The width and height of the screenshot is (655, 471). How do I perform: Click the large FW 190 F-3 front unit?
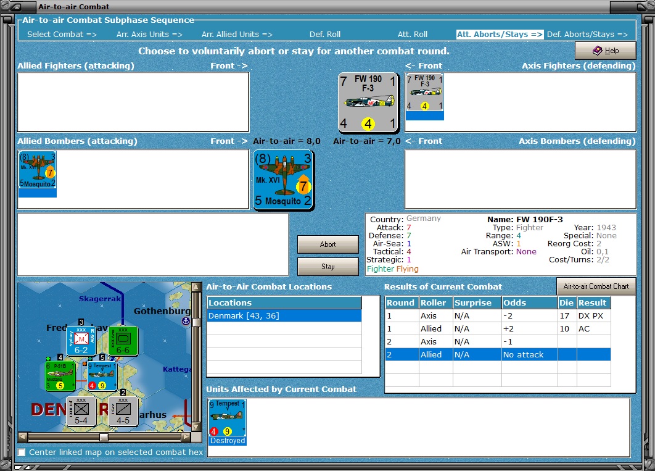tap(368, 102)
